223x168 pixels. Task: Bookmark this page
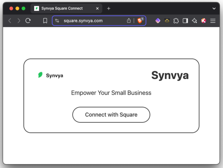[45, 21]
